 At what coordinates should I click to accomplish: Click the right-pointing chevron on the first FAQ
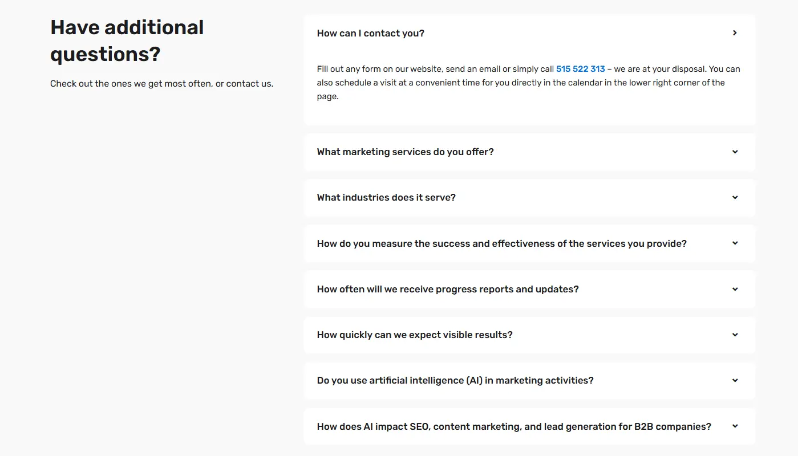735,32
